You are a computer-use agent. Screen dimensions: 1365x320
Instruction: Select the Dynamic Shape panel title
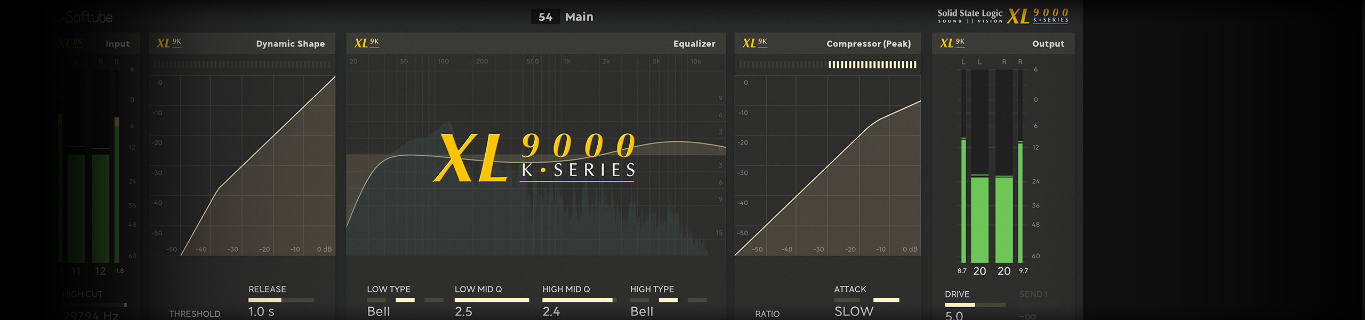[290, 44]
